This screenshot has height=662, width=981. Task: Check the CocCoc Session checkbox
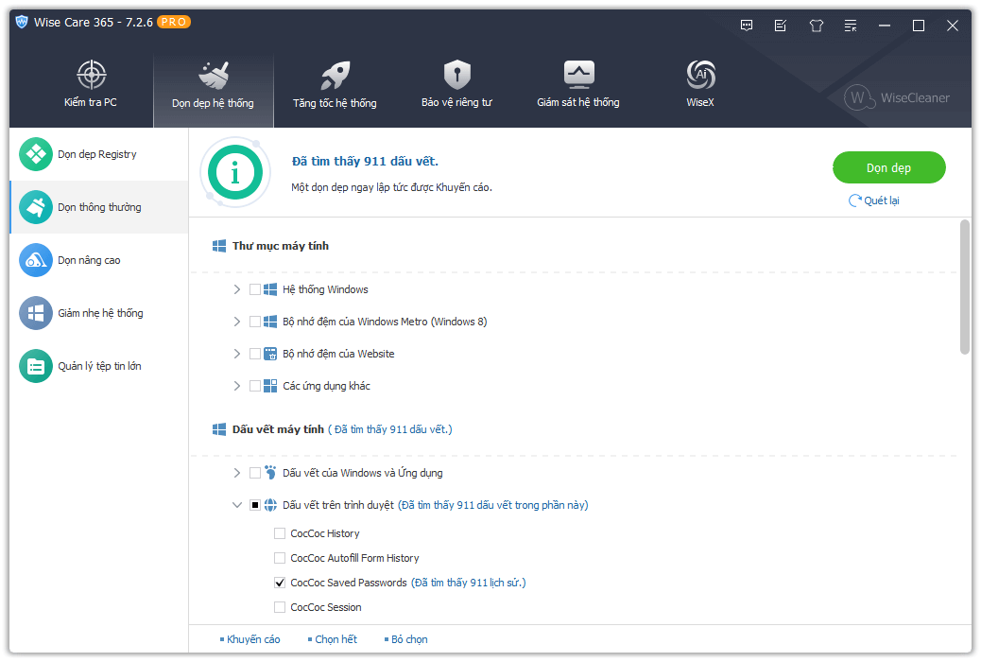click(280, 607)
